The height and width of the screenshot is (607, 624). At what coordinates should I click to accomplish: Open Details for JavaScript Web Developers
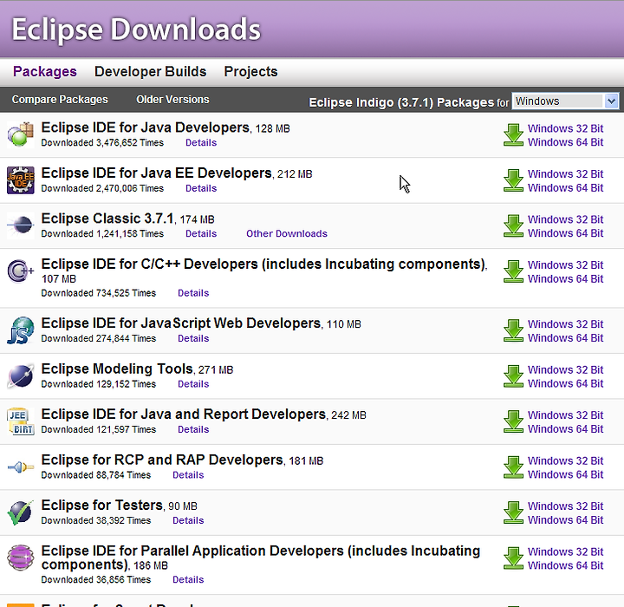coord(193,338)
